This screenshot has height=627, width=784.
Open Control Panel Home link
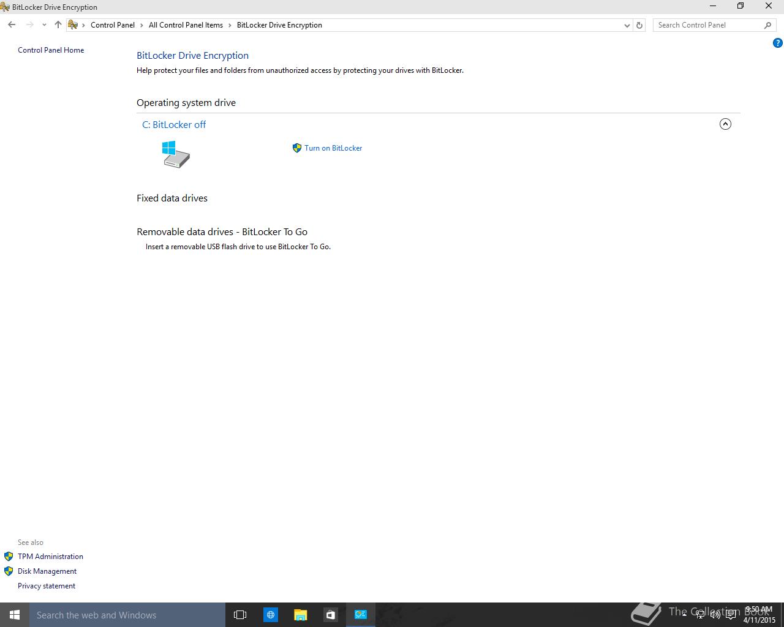51,50
